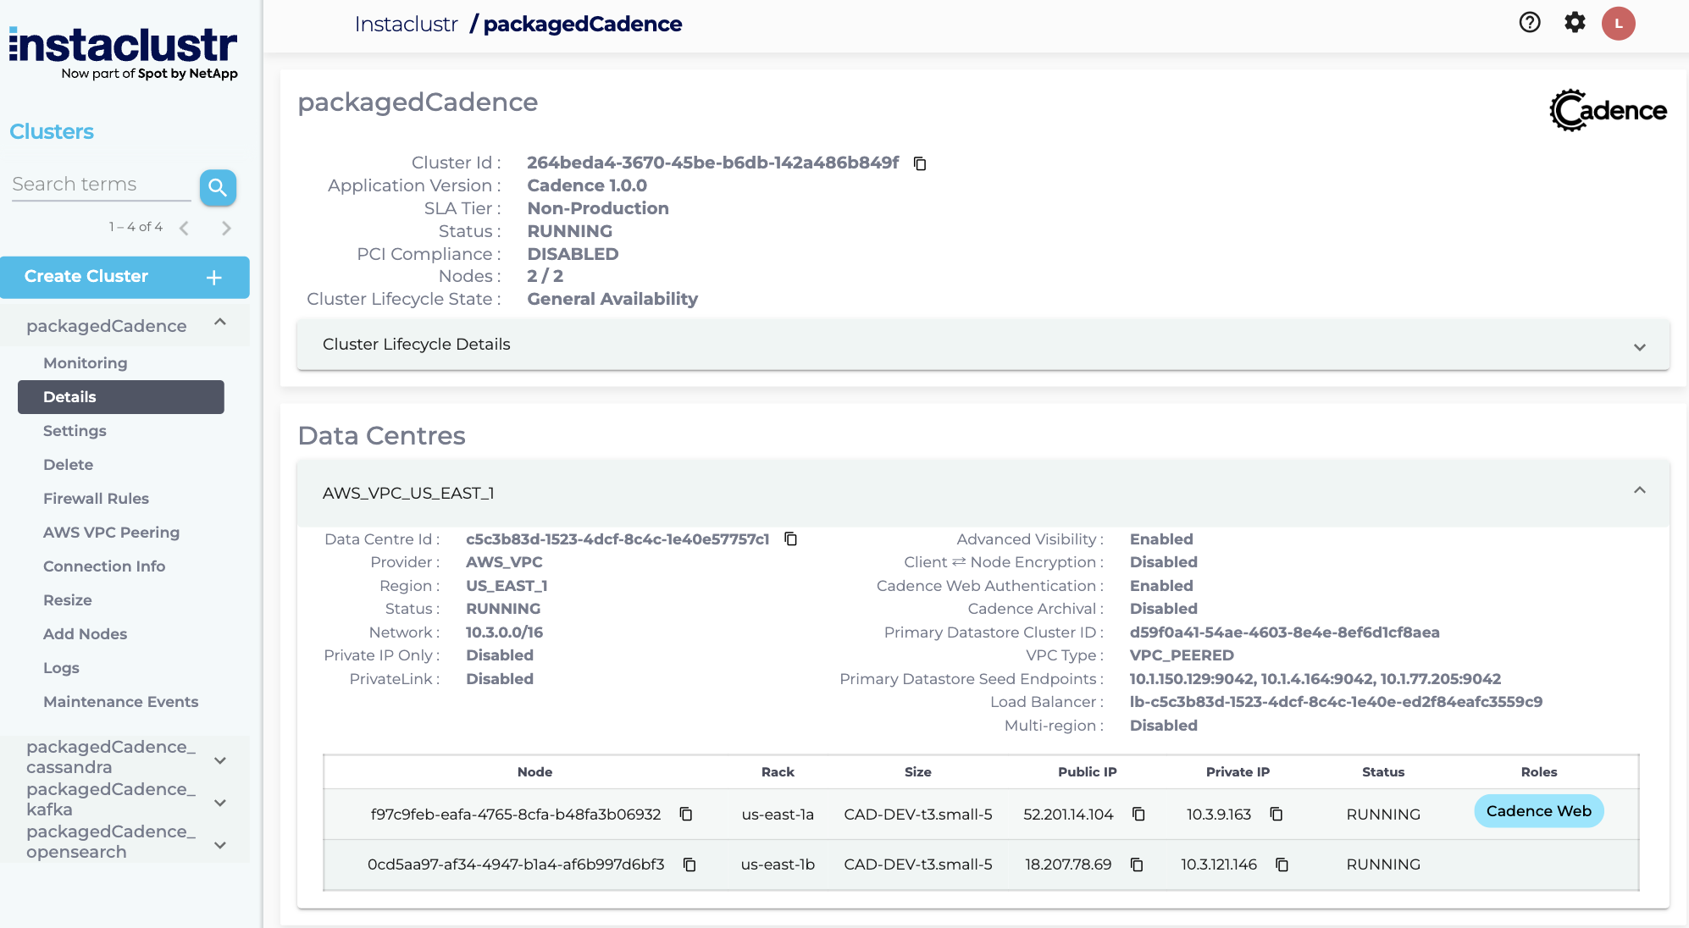Open the Firewall Rules menu item

coord(96,499)
